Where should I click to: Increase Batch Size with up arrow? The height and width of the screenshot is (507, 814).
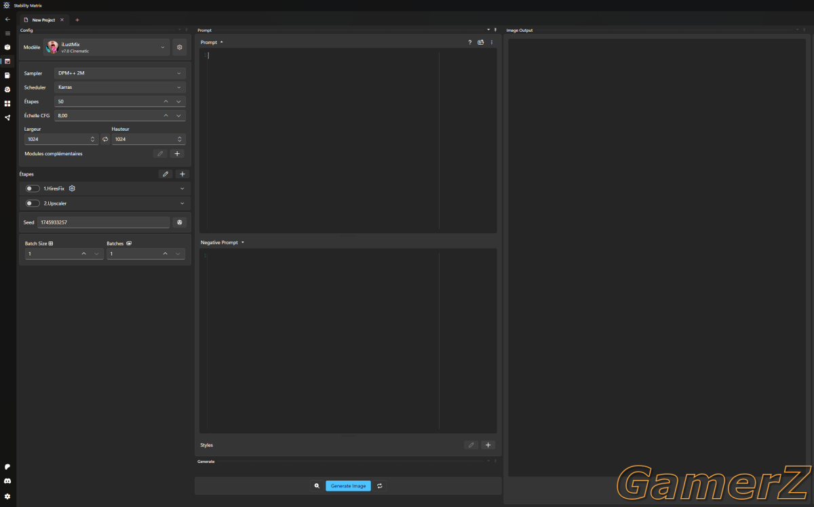tap(84, 254)
